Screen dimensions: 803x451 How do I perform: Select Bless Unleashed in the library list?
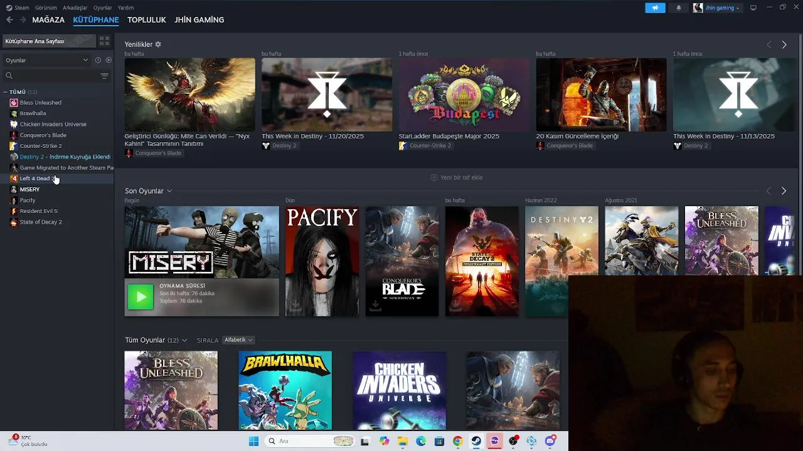click(x=40, y=103)
